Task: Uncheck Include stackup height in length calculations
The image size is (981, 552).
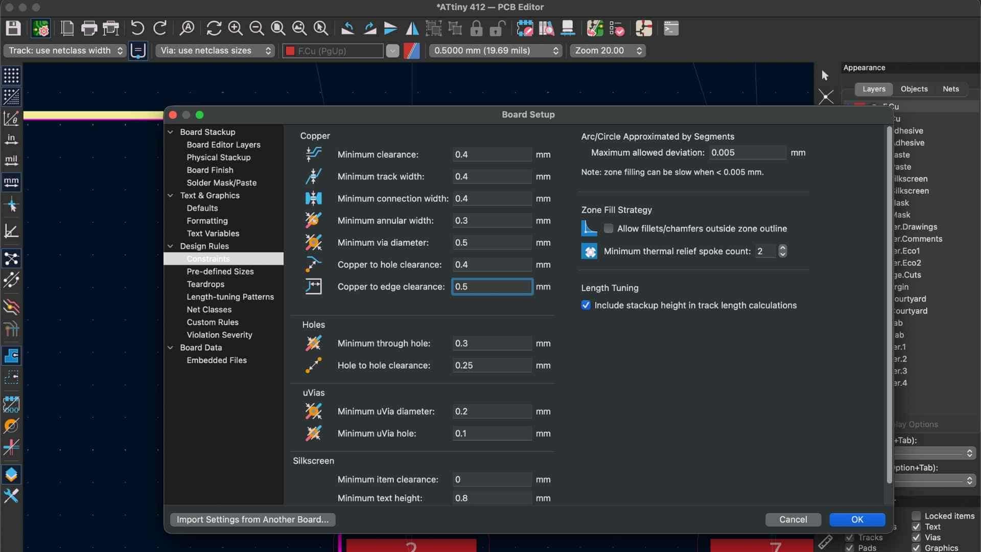Action: tap(586, 305)
